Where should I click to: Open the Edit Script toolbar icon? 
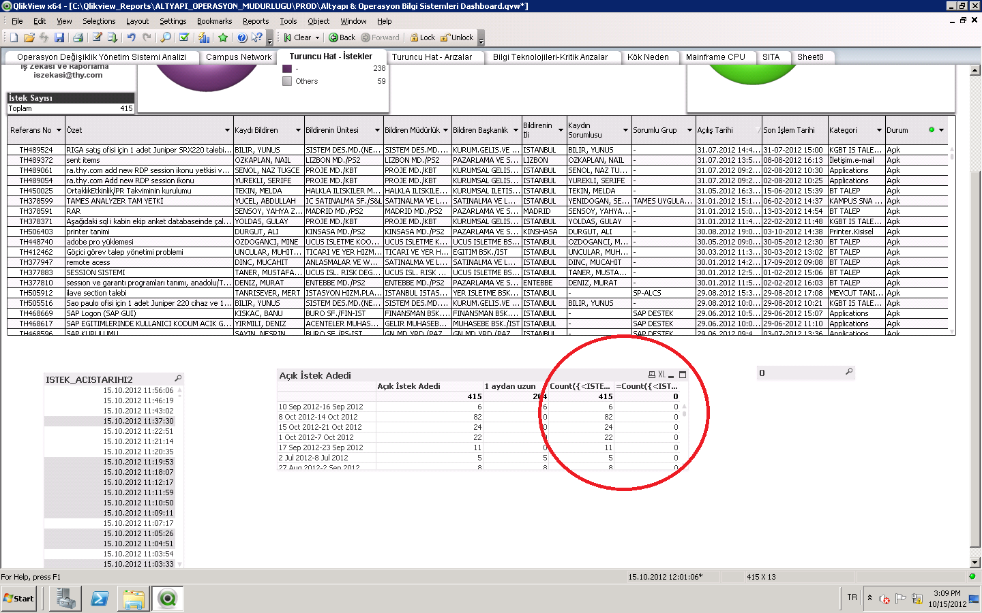(x=97, y=37)
